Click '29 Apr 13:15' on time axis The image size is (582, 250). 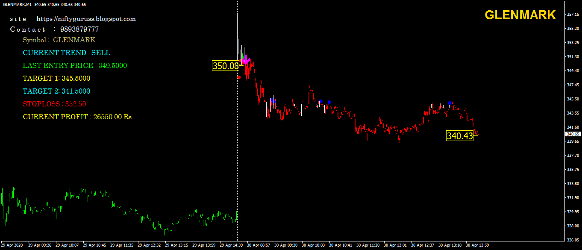pyautogui.click(x=177, y=246)
